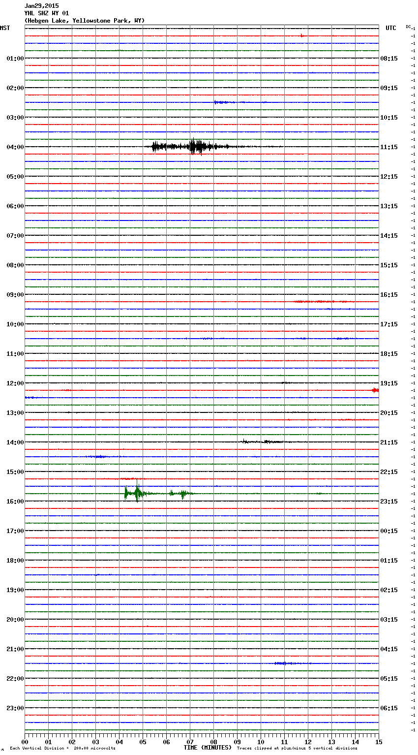Click the DC column header at top right
Screen dimensions: 418x755
coord(408,27)
